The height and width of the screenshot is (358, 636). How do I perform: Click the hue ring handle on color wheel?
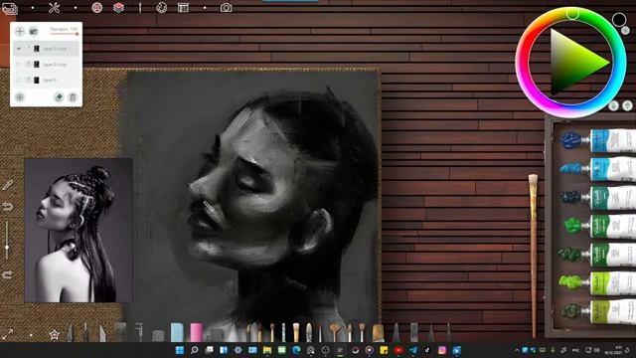point(572,14)
